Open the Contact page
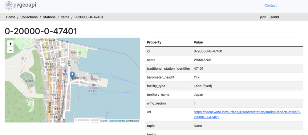The width and height of the screenshot is (308, 135). click(270, 6)
